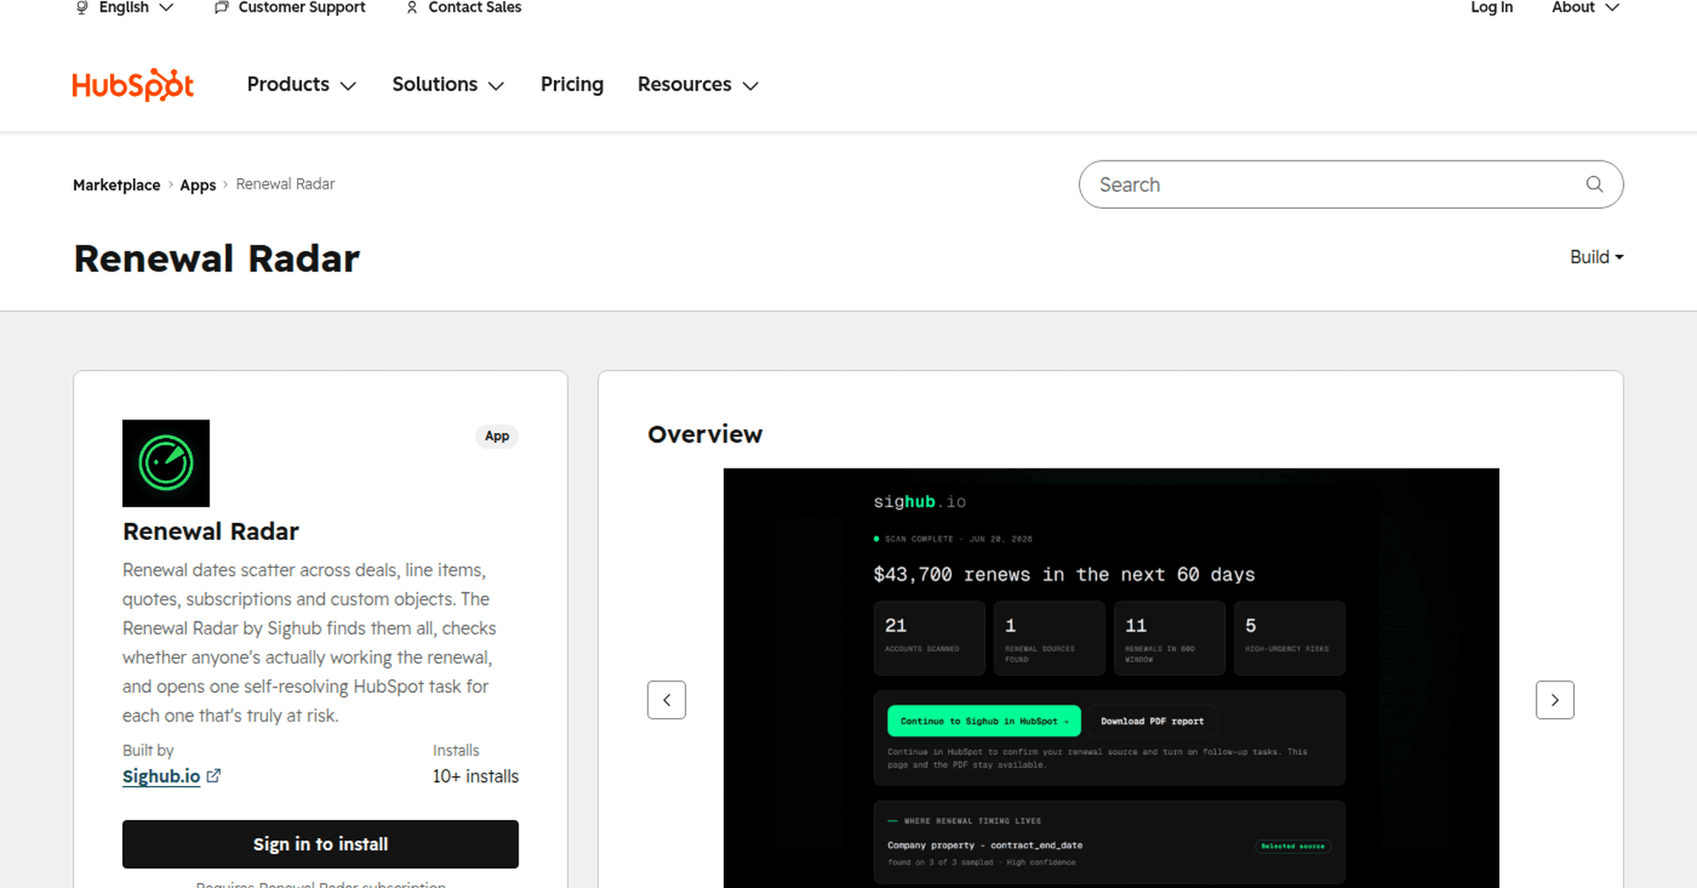Viewport: 1697px width, 888px height.
Task: Click the overview screenshot image
Action: point(1111,677)
